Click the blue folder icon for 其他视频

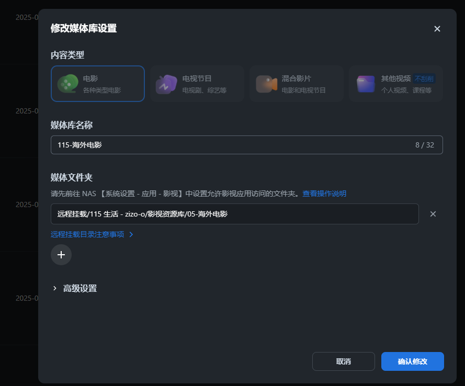[366, 84]
